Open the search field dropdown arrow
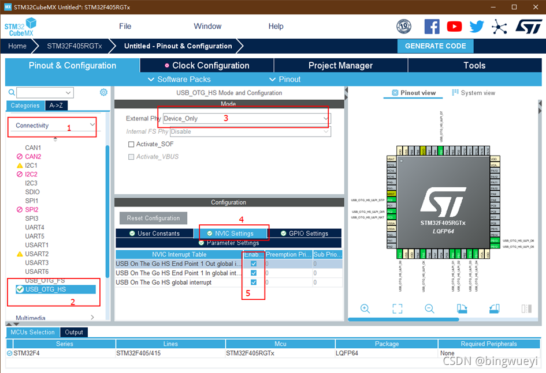 (68, 93)
